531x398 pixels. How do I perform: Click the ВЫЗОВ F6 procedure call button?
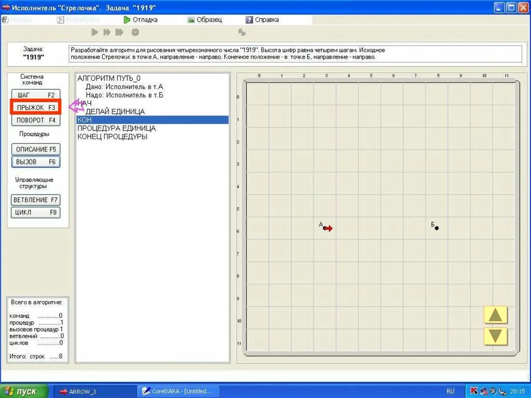pos(36,162)
